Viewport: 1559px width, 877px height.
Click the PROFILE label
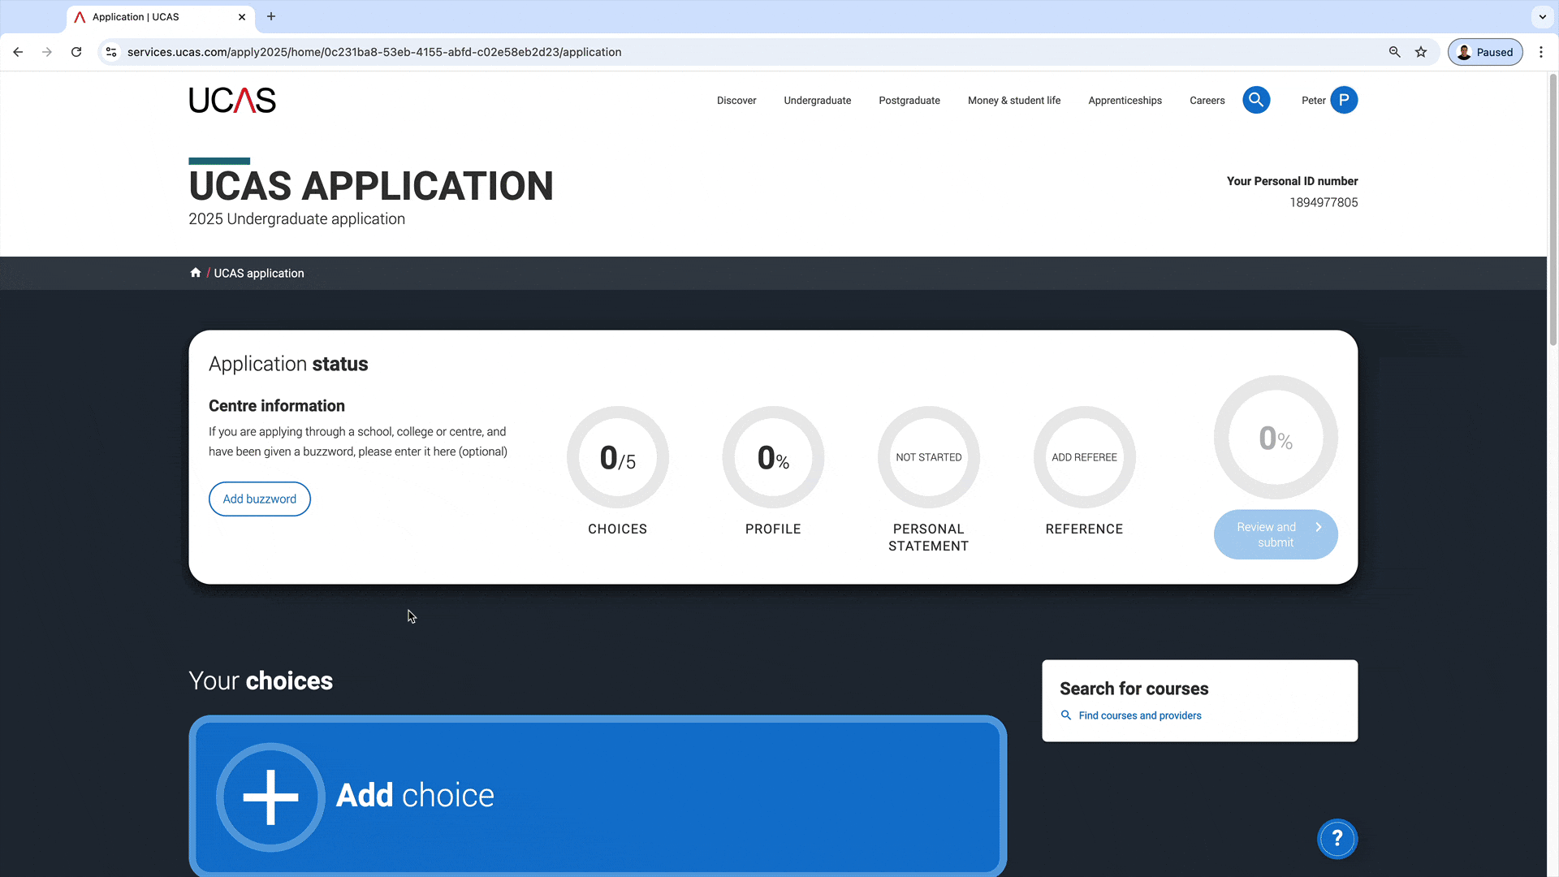[773, 529]
